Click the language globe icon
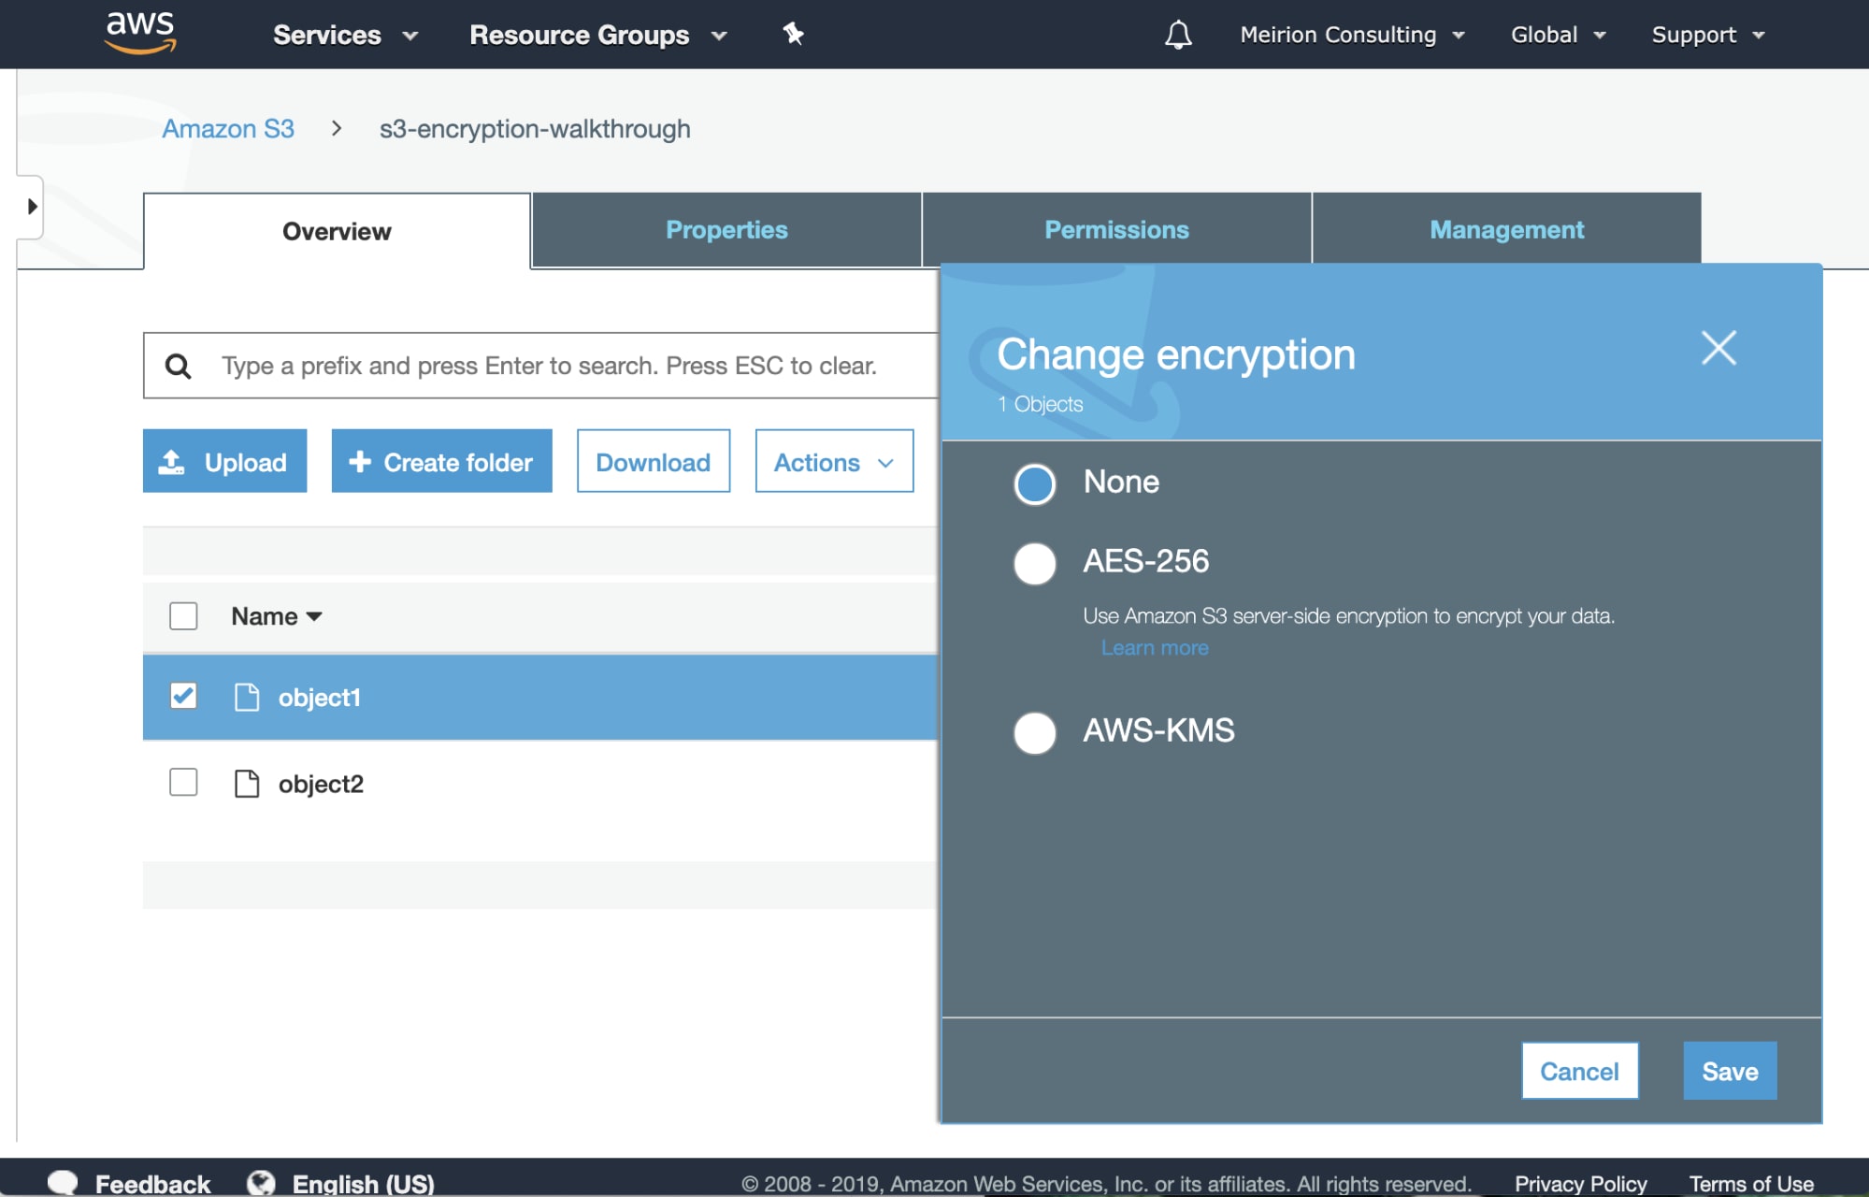 (x=262, y=1183)
